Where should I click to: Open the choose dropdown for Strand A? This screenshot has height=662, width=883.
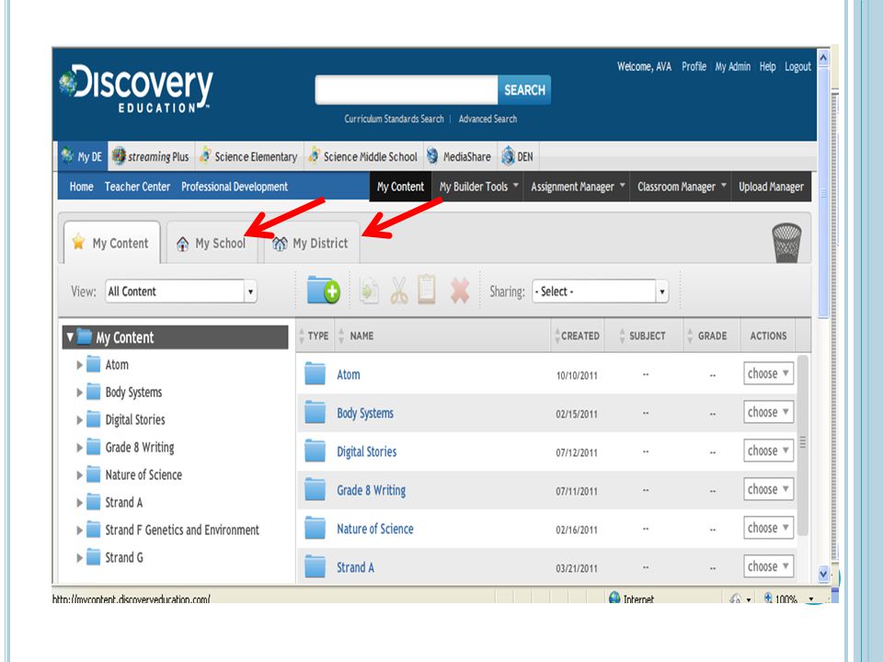pyautogui.click(x=768, y=566)
